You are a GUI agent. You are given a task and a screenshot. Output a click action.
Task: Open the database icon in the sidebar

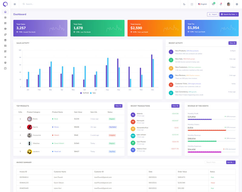tap(5, 18)
